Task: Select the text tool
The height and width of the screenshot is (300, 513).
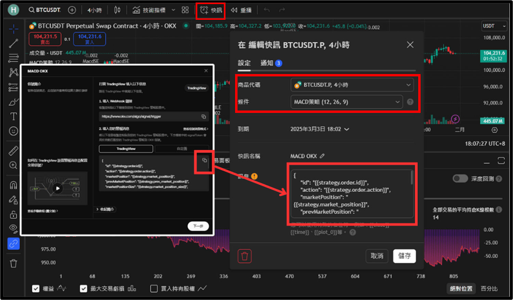Action: point(13,117)
